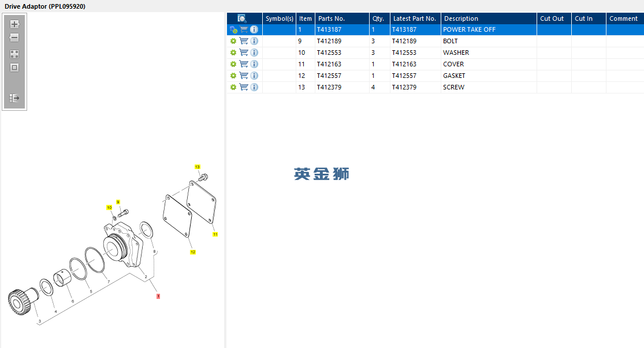Add SCREW T412379 to cart
The image size is (644, 348).
[x=244, y=87]
